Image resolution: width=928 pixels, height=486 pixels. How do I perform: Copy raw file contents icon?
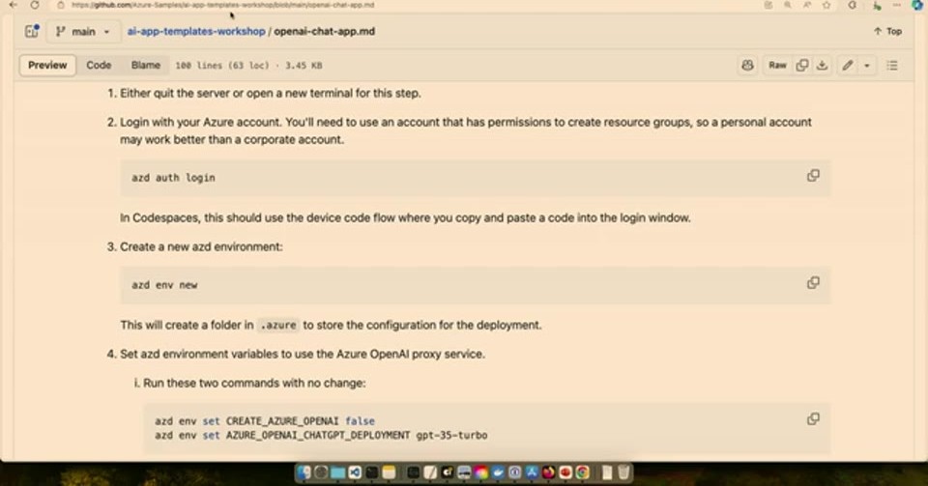coord(802,65)
